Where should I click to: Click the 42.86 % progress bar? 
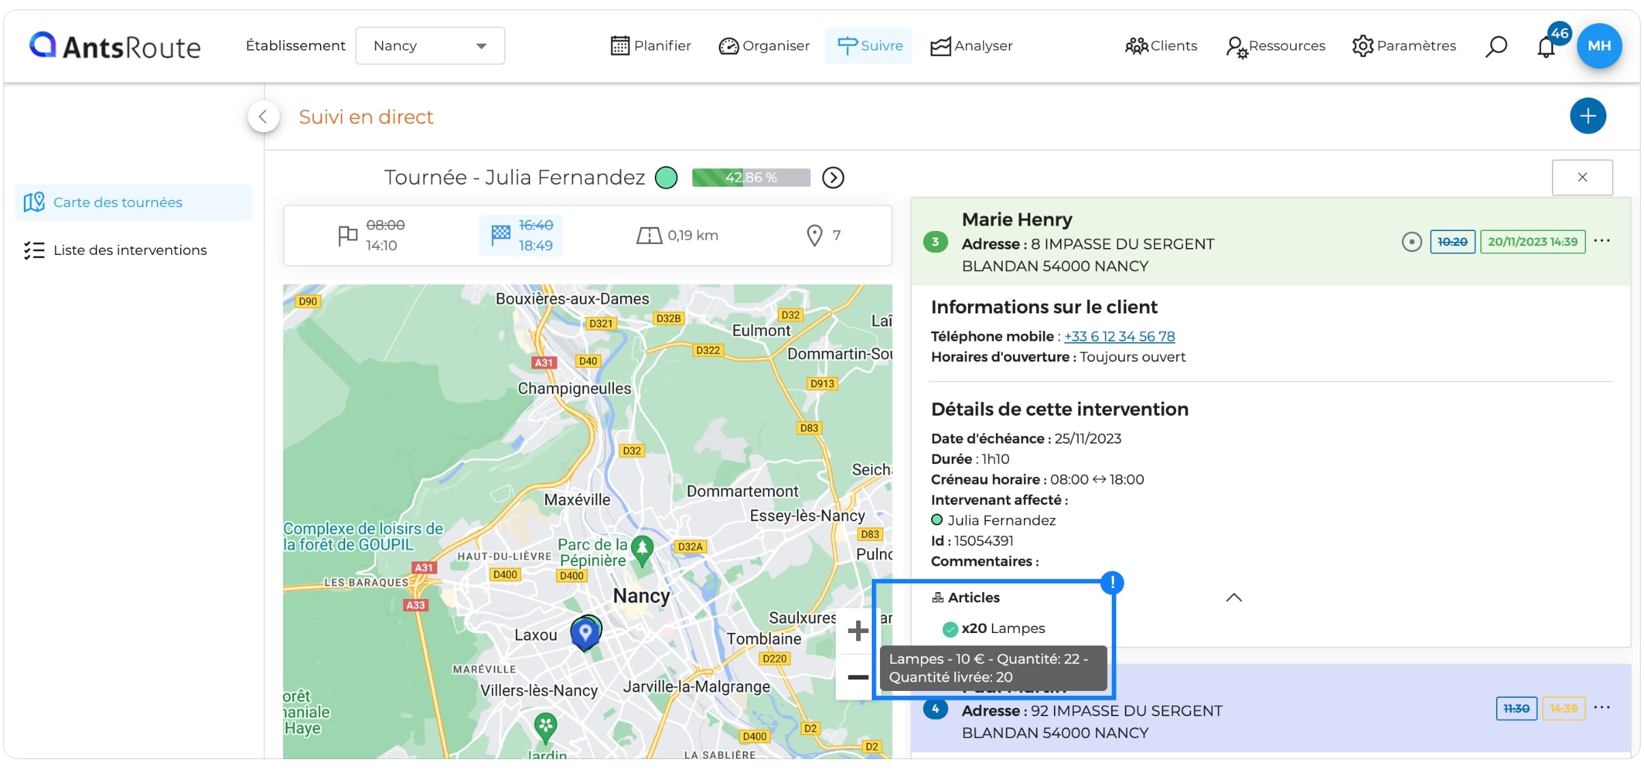tap(751, 177)
